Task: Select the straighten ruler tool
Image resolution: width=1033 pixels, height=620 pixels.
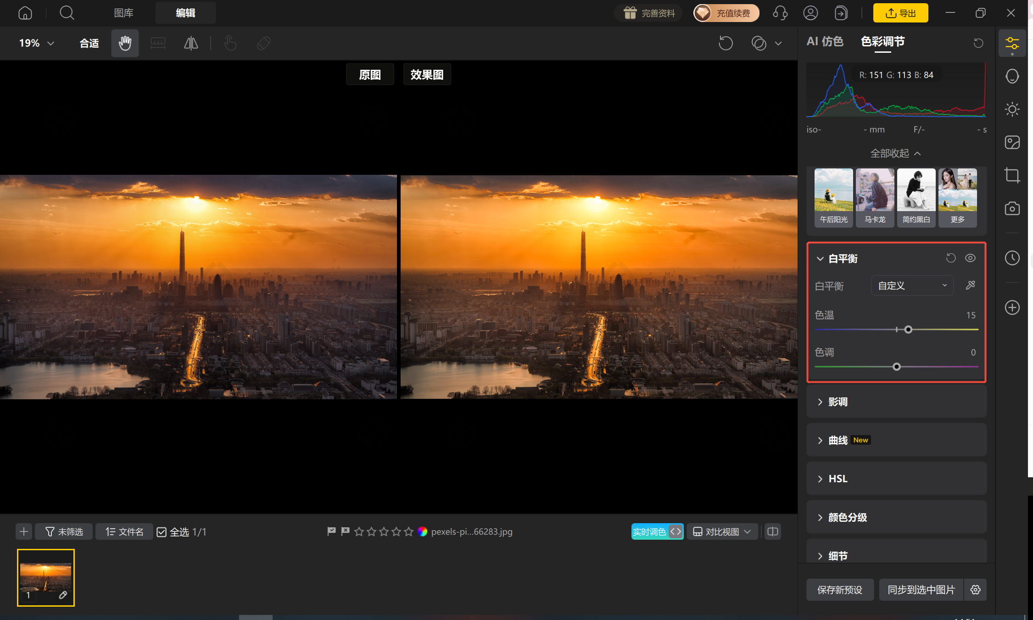Action: point(158,43)
